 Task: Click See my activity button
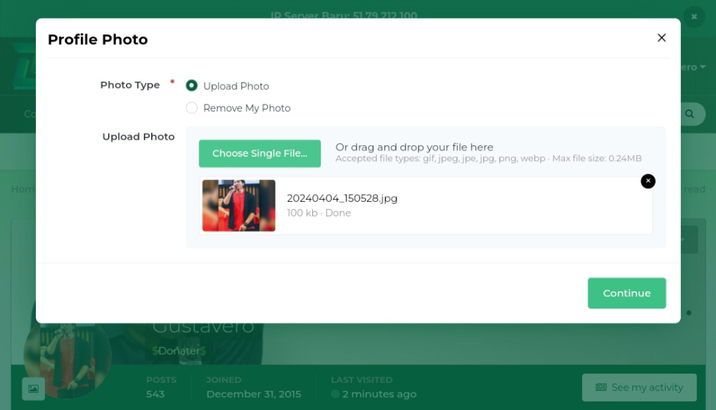coord(639,387)
